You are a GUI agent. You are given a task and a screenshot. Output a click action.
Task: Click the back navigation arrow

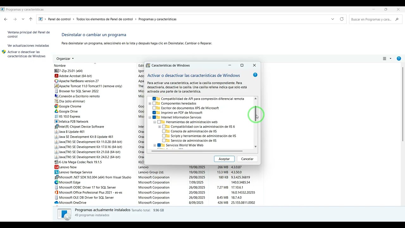6,19
